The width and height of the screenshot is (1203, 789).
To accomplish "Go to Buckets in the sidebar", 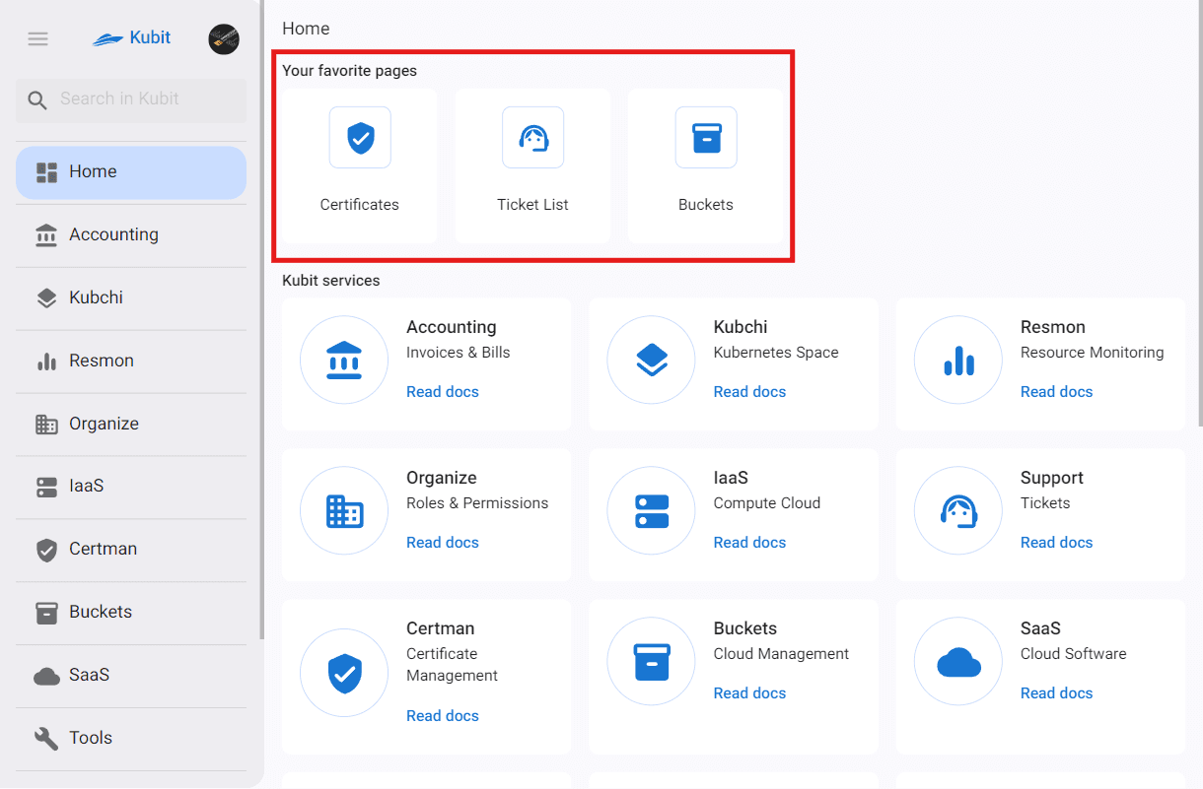I will tap(131, 613).
